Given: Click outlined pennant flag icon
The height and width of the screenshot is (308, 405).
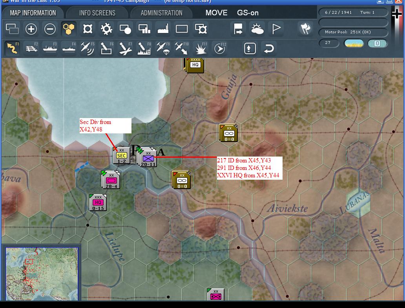Looking at the screenshot, I should coord(276,29).
